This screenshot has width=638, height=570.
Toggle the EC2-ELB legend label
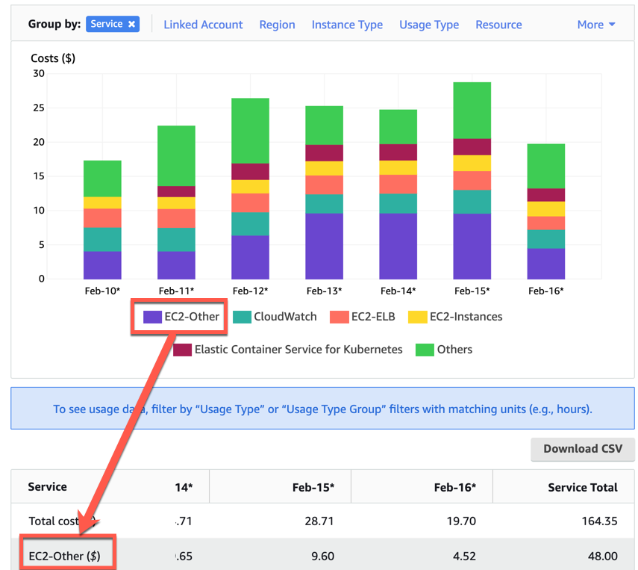[x=373, y=317]
